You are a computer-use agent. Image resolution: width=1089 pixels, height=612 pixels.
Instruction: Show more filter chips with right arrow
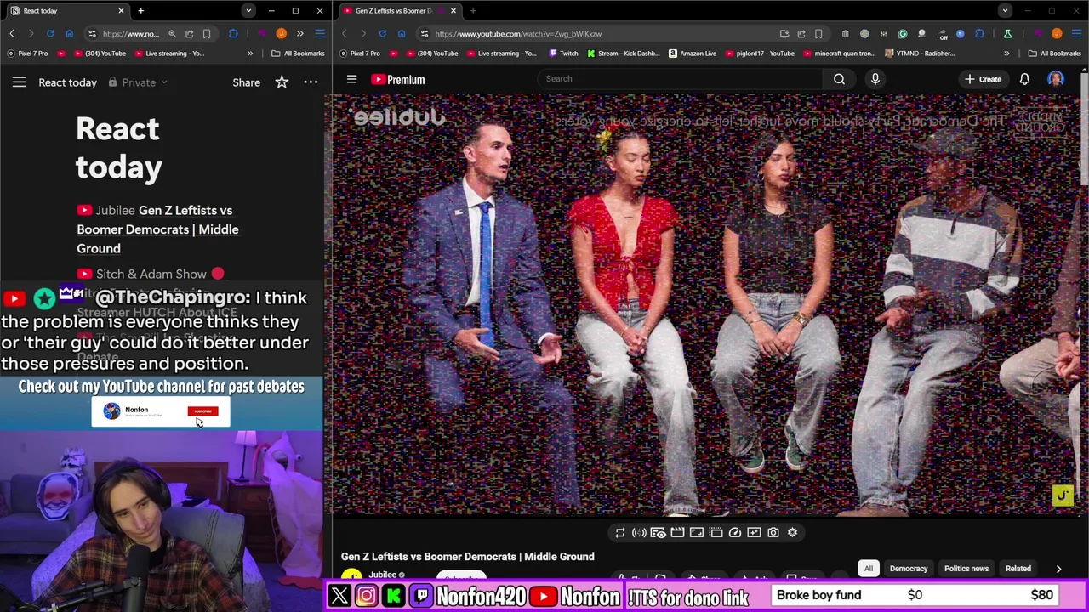1058,569
